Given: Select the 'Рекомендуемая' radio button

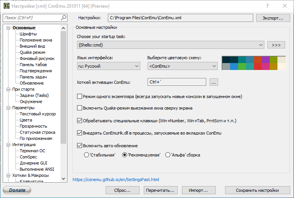Looking at the screenshot, I should tap(125, 155).
